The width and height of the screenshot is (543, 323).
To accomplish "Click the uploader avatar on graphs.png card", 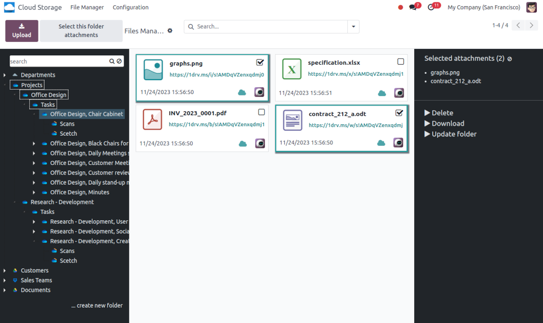I will pyautogui.click(x=259, y=92).
